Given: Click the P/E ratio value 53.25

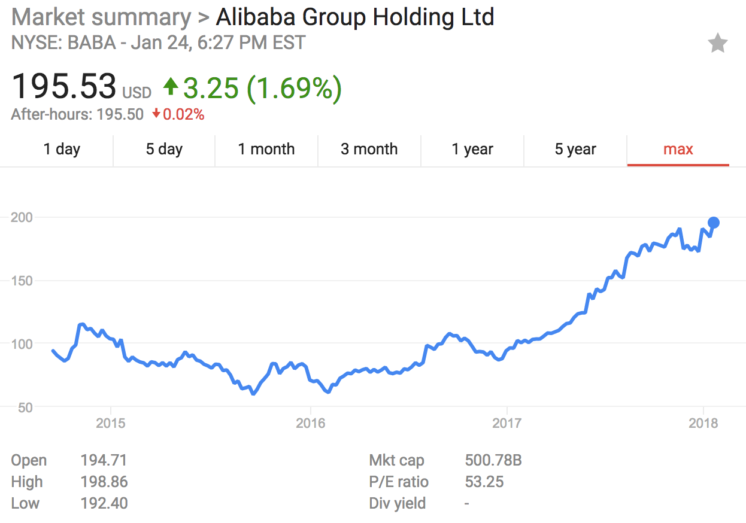Looking at the screenshot, I should coord(484,482).
